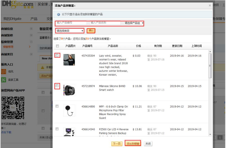Image resolution: width=226 pixels, height=148 pixels.
Task: Tick checkbox for PZ500 Car LCD product
Action: click(57, 129)
